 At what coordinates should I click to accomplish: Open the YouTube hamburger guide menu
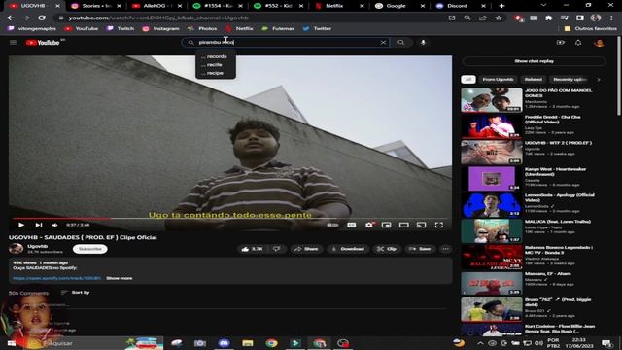[x=13, y=43]
